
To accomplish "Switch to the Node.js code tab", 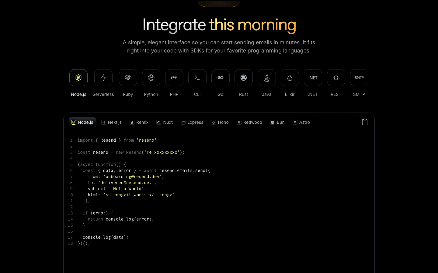I will pos(82,122).
